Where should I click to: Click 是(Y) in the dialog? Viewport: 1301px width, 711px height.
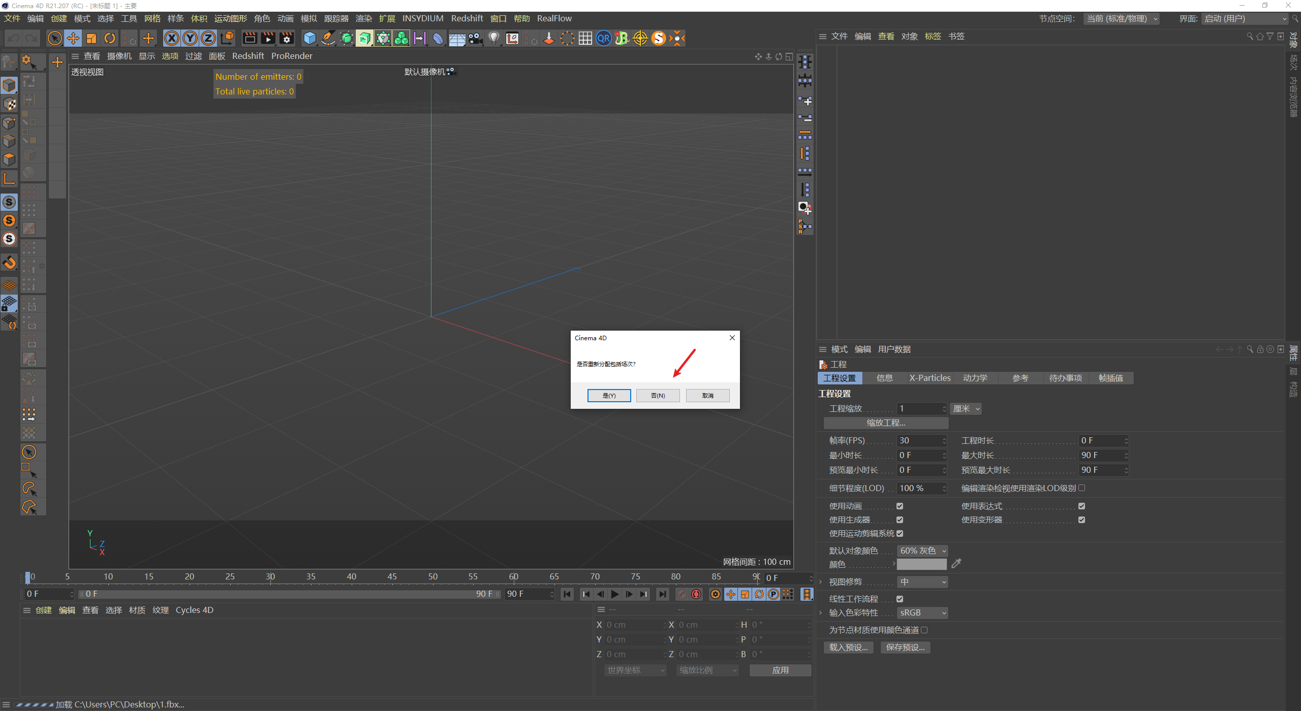tap(609, 395)
